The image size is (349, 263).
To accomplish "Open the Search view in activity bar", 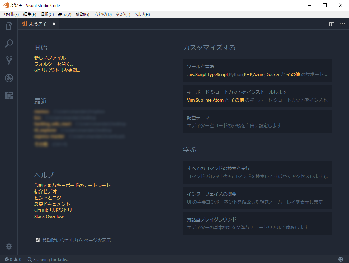I will point(9,44).
